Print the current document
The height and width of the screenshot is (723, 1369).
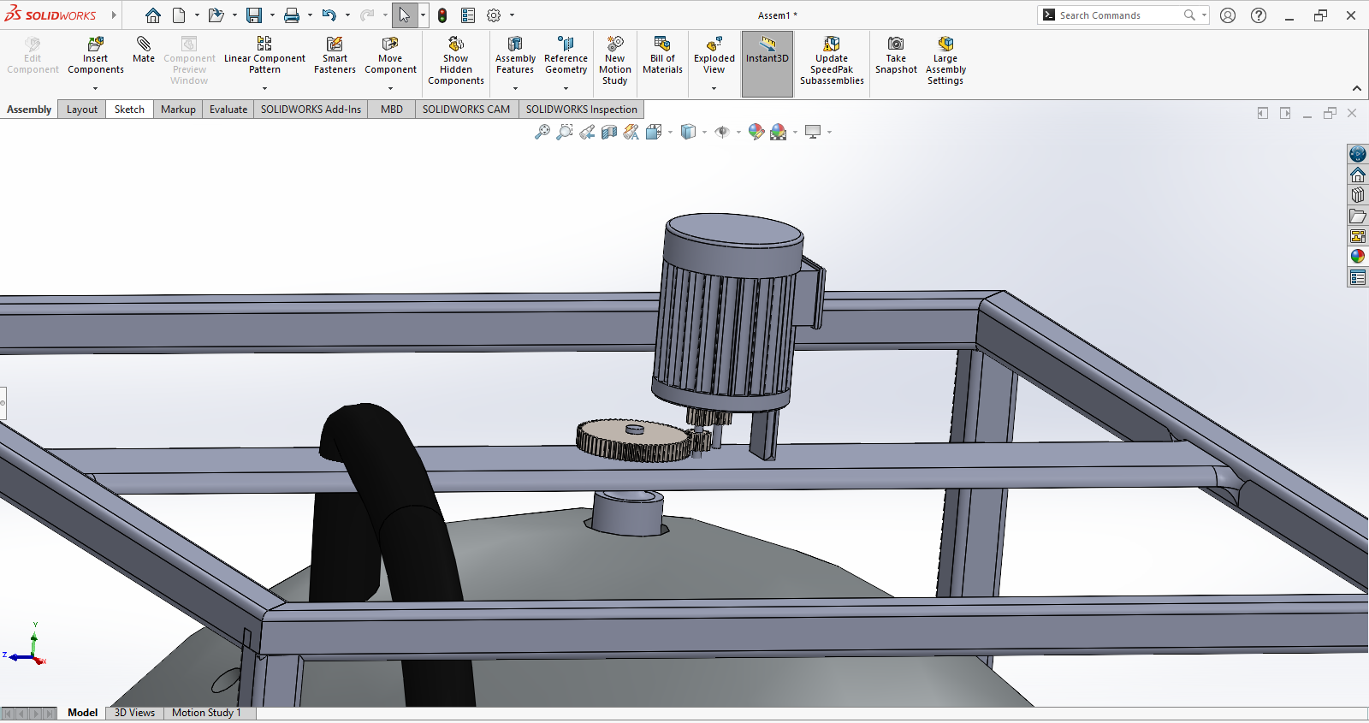292,15
